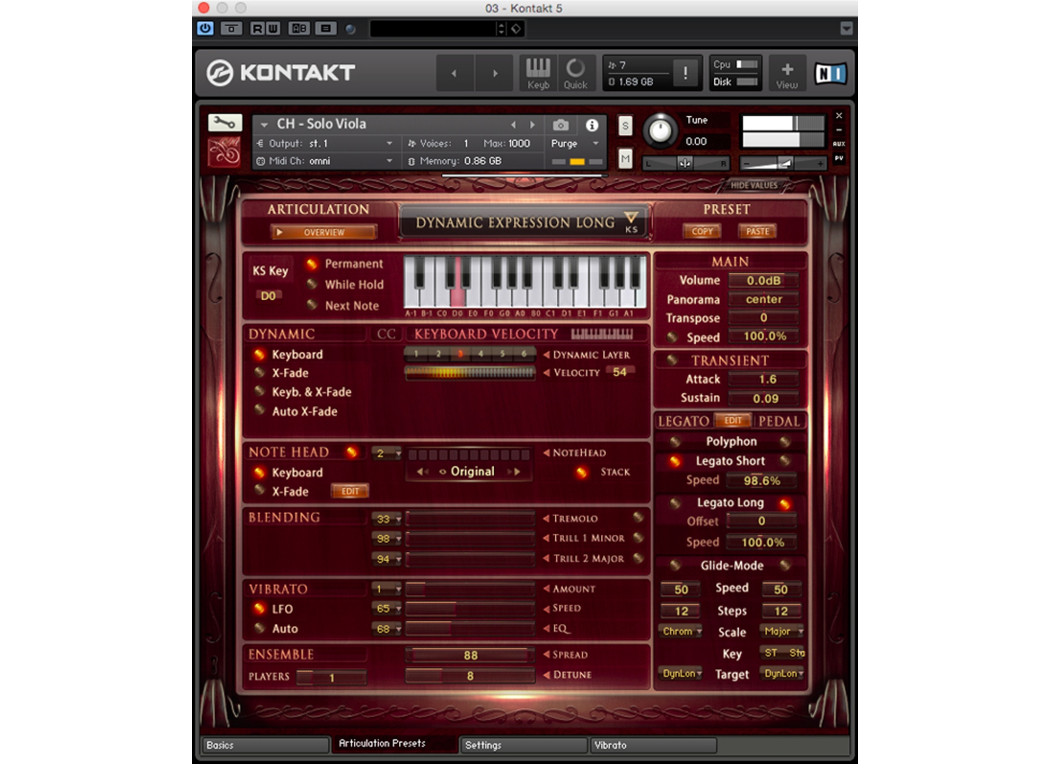Screen dimensions: 1050x764
Task: Open the Major scale dropdown
Action: click(x=783, y=631)
